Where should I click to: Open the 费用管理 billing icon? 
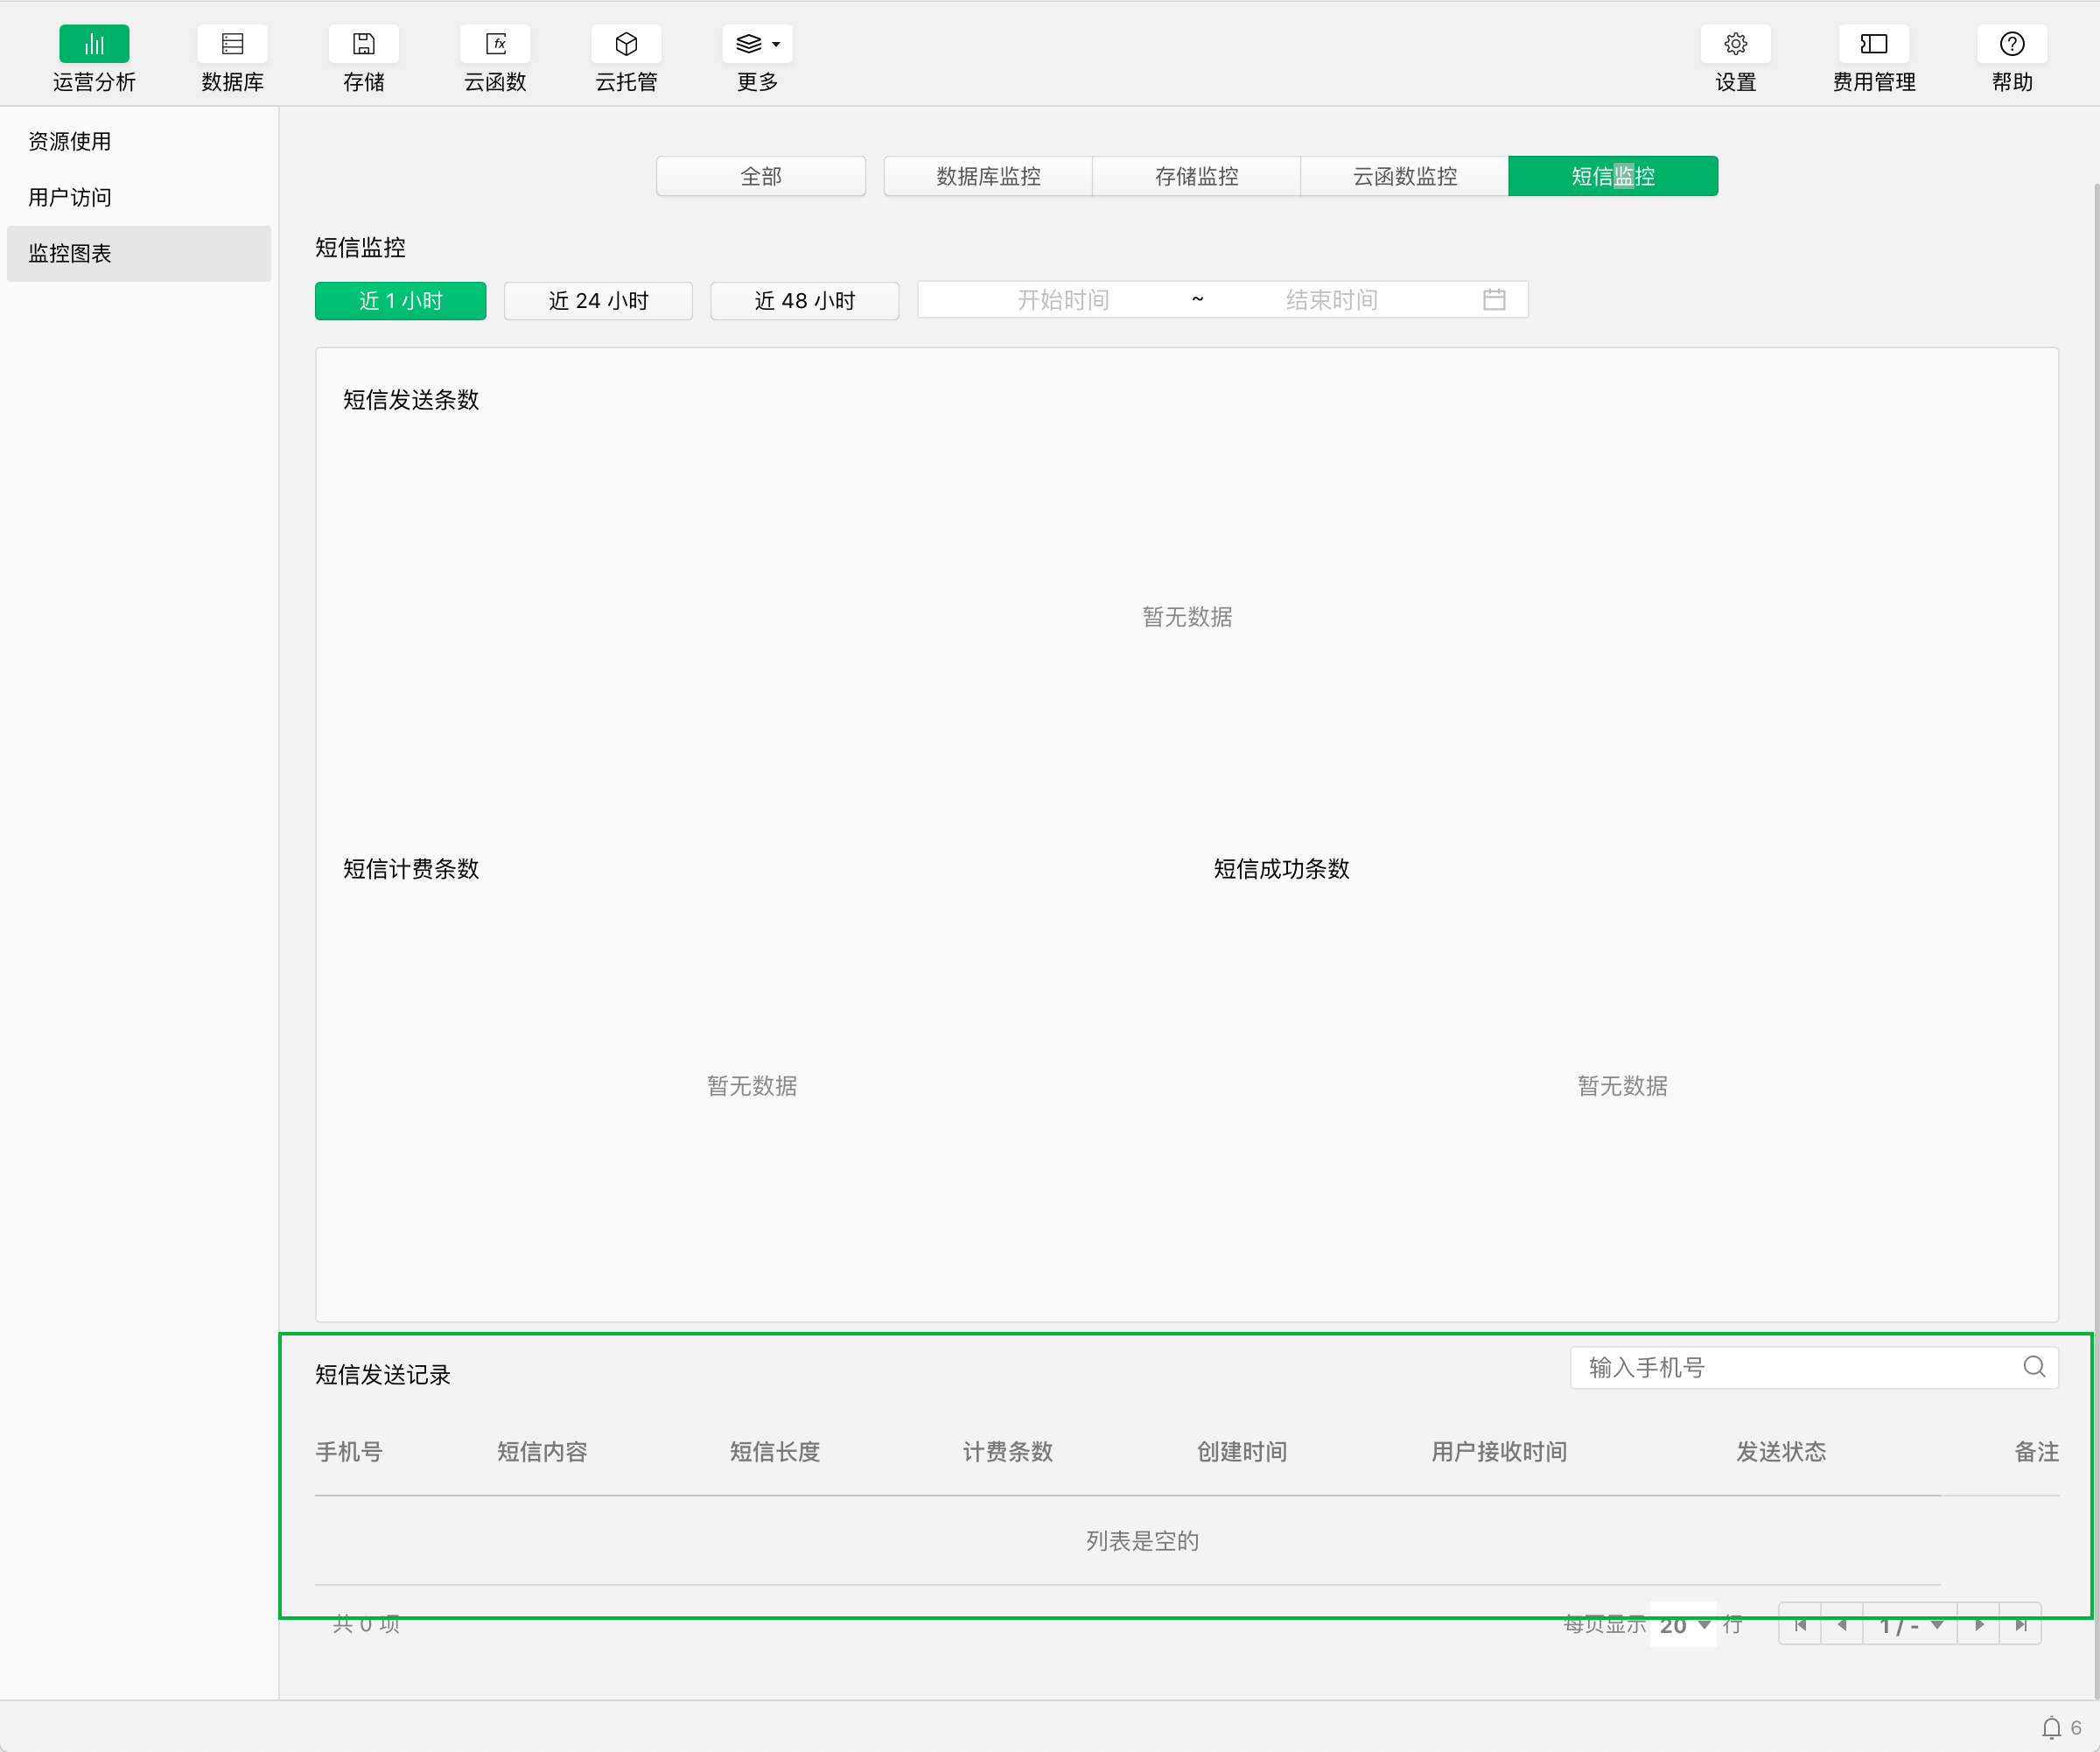[x=1873, y=44]
